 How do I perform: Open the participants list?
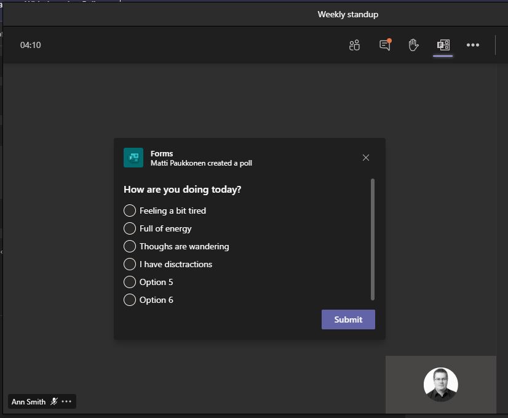pyautogui.click(x=354, y=45)
